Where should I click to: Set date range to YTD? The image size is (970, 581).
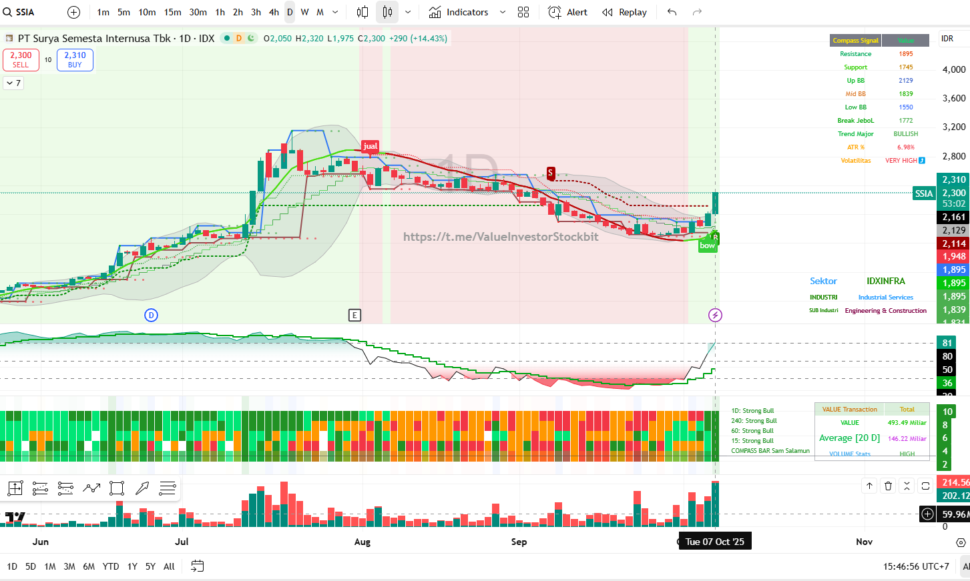(x=111, y=566)
